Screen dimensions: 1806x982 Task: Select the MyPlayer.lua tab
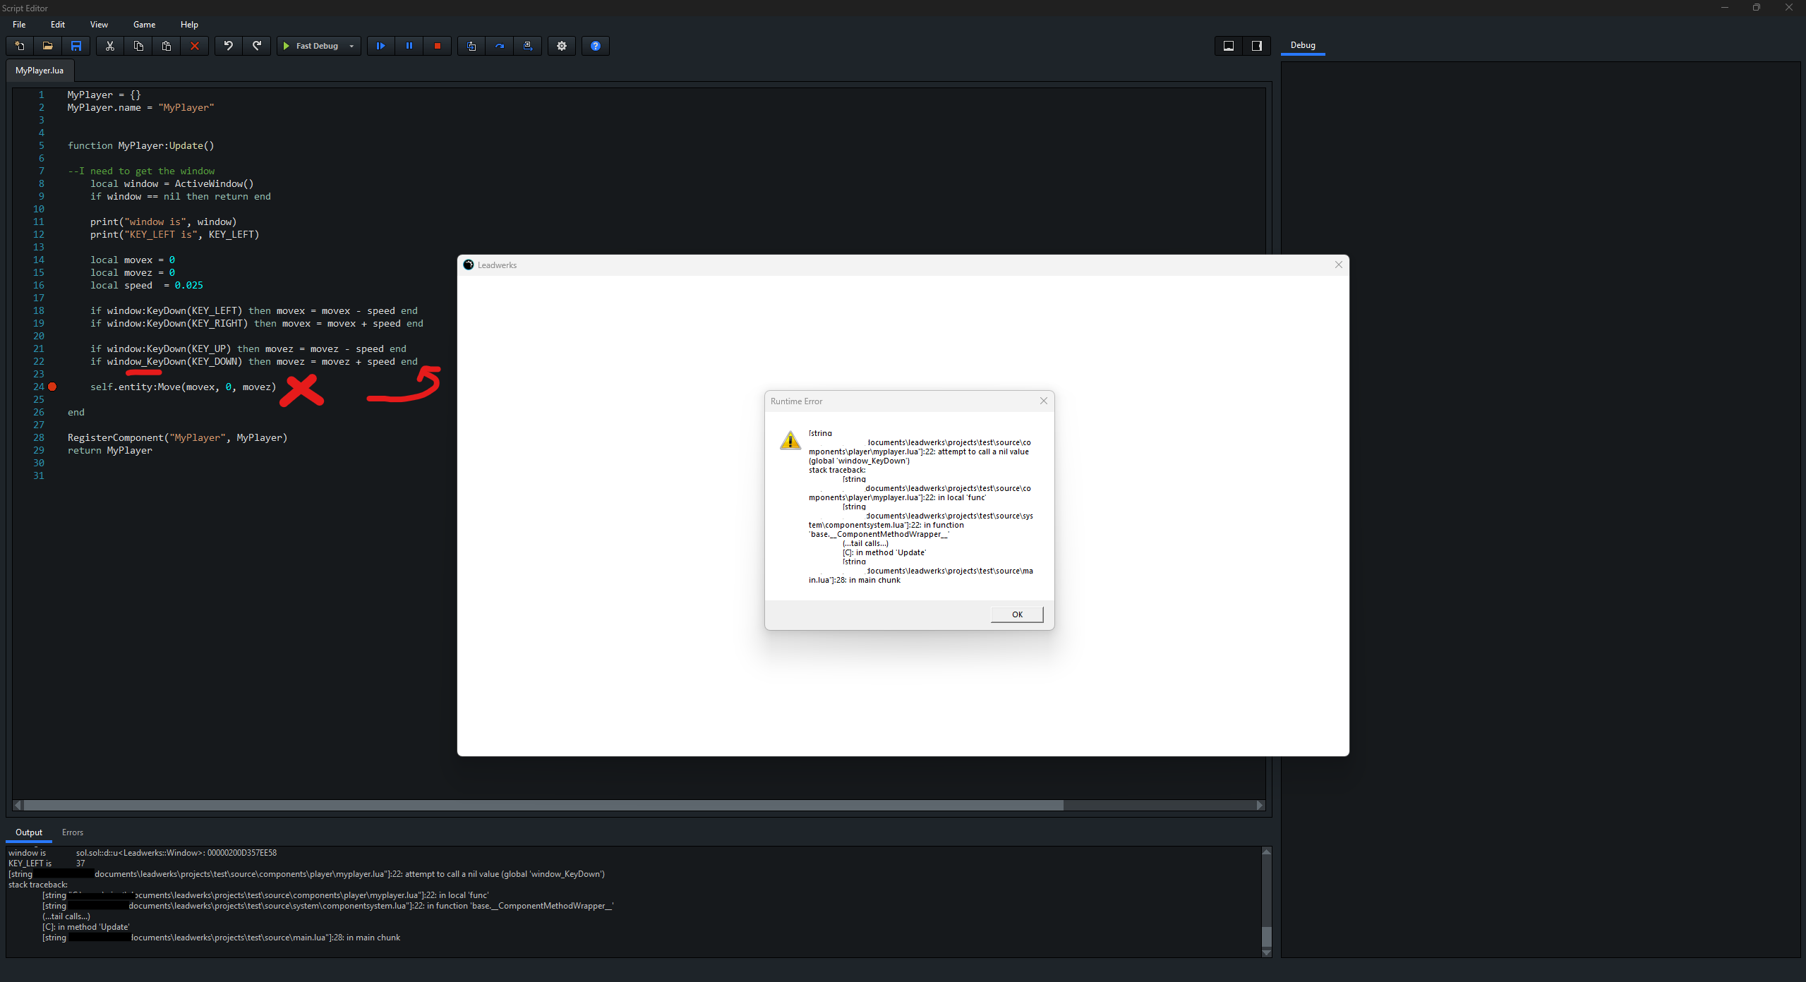click(x=40, y=71)
